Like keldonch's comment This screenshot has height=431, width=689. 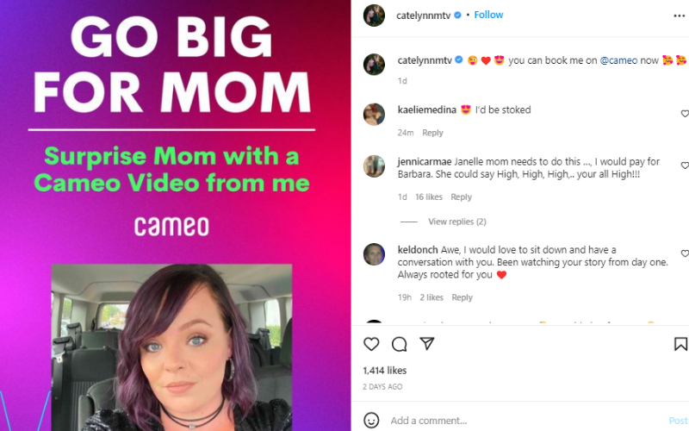(685, 253)
